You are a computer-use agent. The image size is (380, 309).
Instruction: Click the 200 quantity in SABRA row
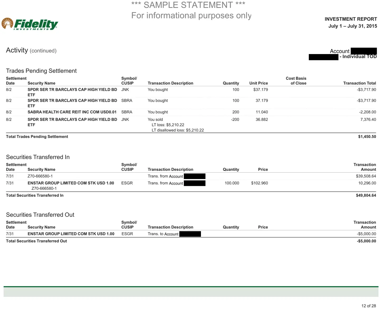[x=236, y=112]
